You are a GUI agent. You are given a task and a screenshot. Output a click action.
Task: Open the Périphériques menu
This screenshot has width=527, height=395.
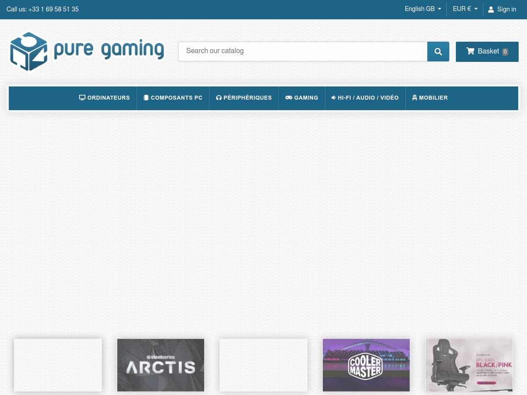(244, 98)
